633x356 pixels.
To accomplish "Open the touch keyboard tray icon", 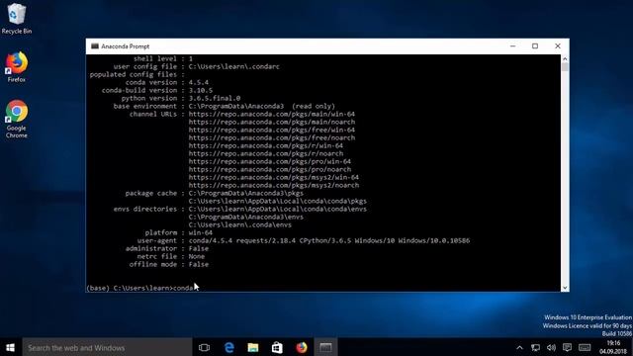I will pyautogui.click(x=585, y=347).
